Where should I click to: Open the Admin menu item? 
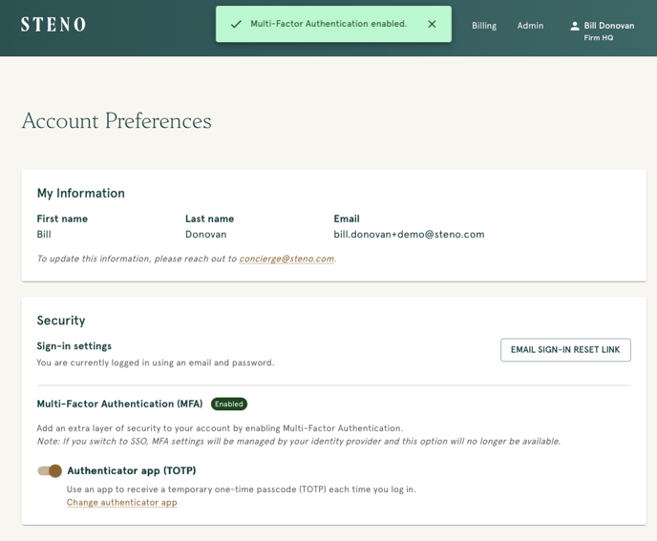point(530,26)
